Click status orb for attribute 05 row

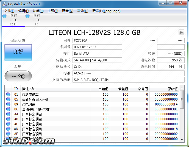tap(8, 99)
